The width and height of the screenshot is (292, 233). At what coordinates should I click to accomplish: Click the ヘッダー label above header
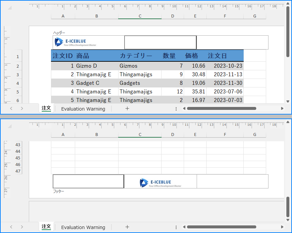click(x=59, y=33)
